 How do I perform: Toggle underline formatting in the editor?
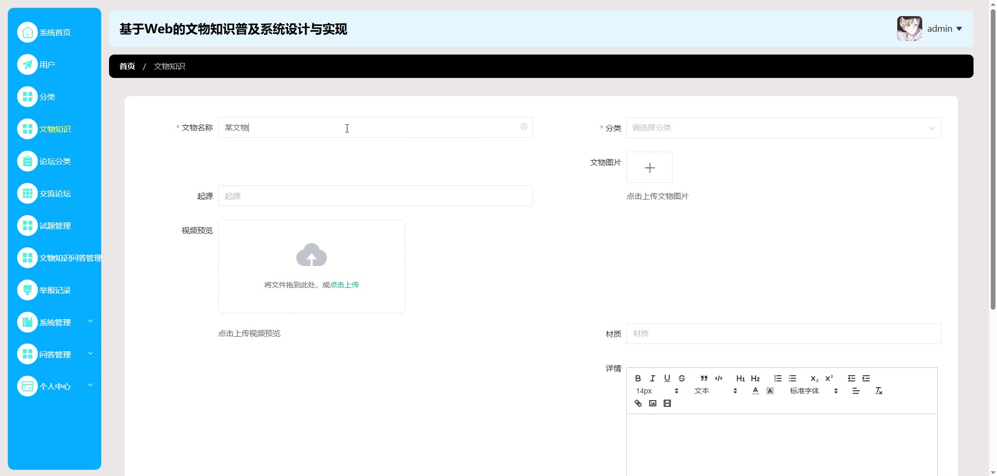pos(667,378)
